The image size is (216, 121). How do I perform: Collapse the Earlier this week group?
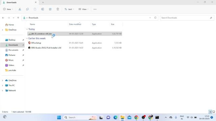(27, 38)
